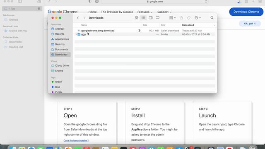Image resolution: width=265 pixels, height=149 pixels.
Task: Click the Finder edit tags icon
Action: click(x=189, y=18)
